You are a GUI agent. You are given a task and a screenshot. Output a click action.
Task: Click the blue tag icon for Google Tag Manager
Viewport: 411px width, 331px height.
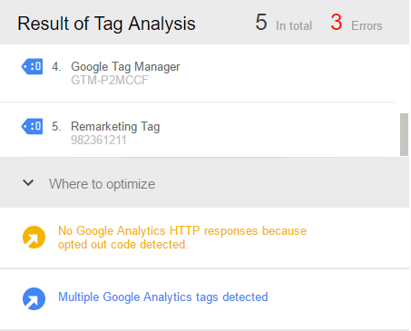pyautogui.click(x=32, y=66)
